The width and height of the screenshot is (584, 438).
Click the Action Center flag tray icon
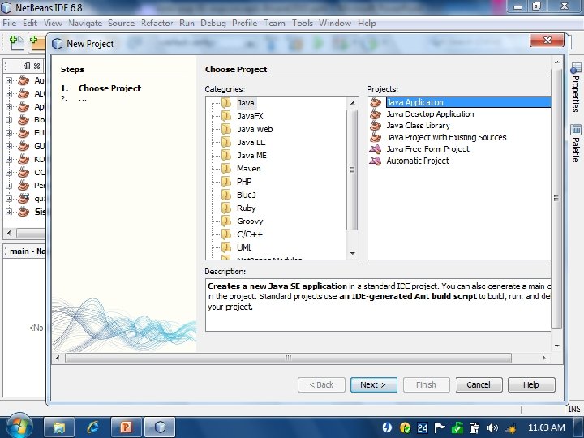click(440, 428)
